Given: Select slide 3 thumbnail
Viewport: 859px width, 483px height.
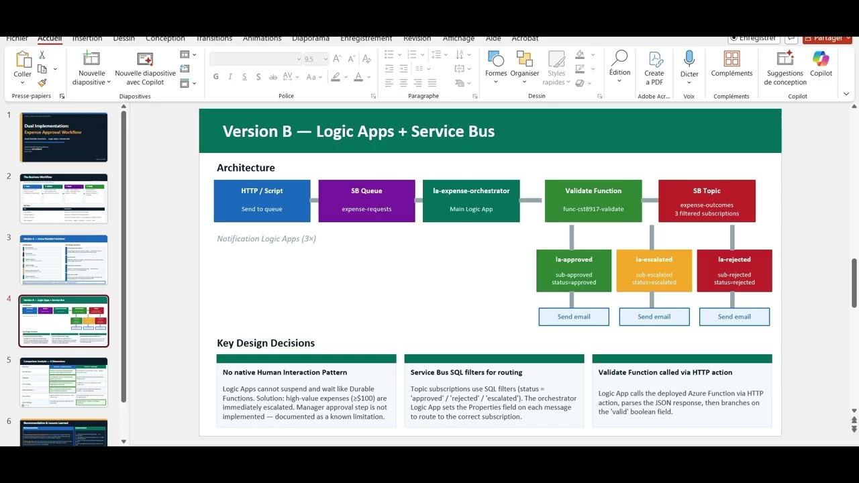Looking at the screenshot, I should point(64,260).
